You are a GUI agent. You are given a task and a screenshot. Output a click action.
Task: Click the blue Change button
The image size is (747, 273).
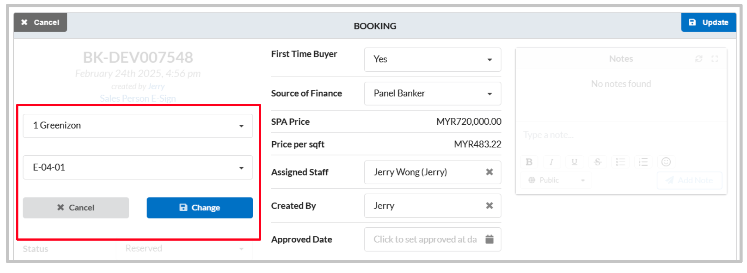pos(200,208)
